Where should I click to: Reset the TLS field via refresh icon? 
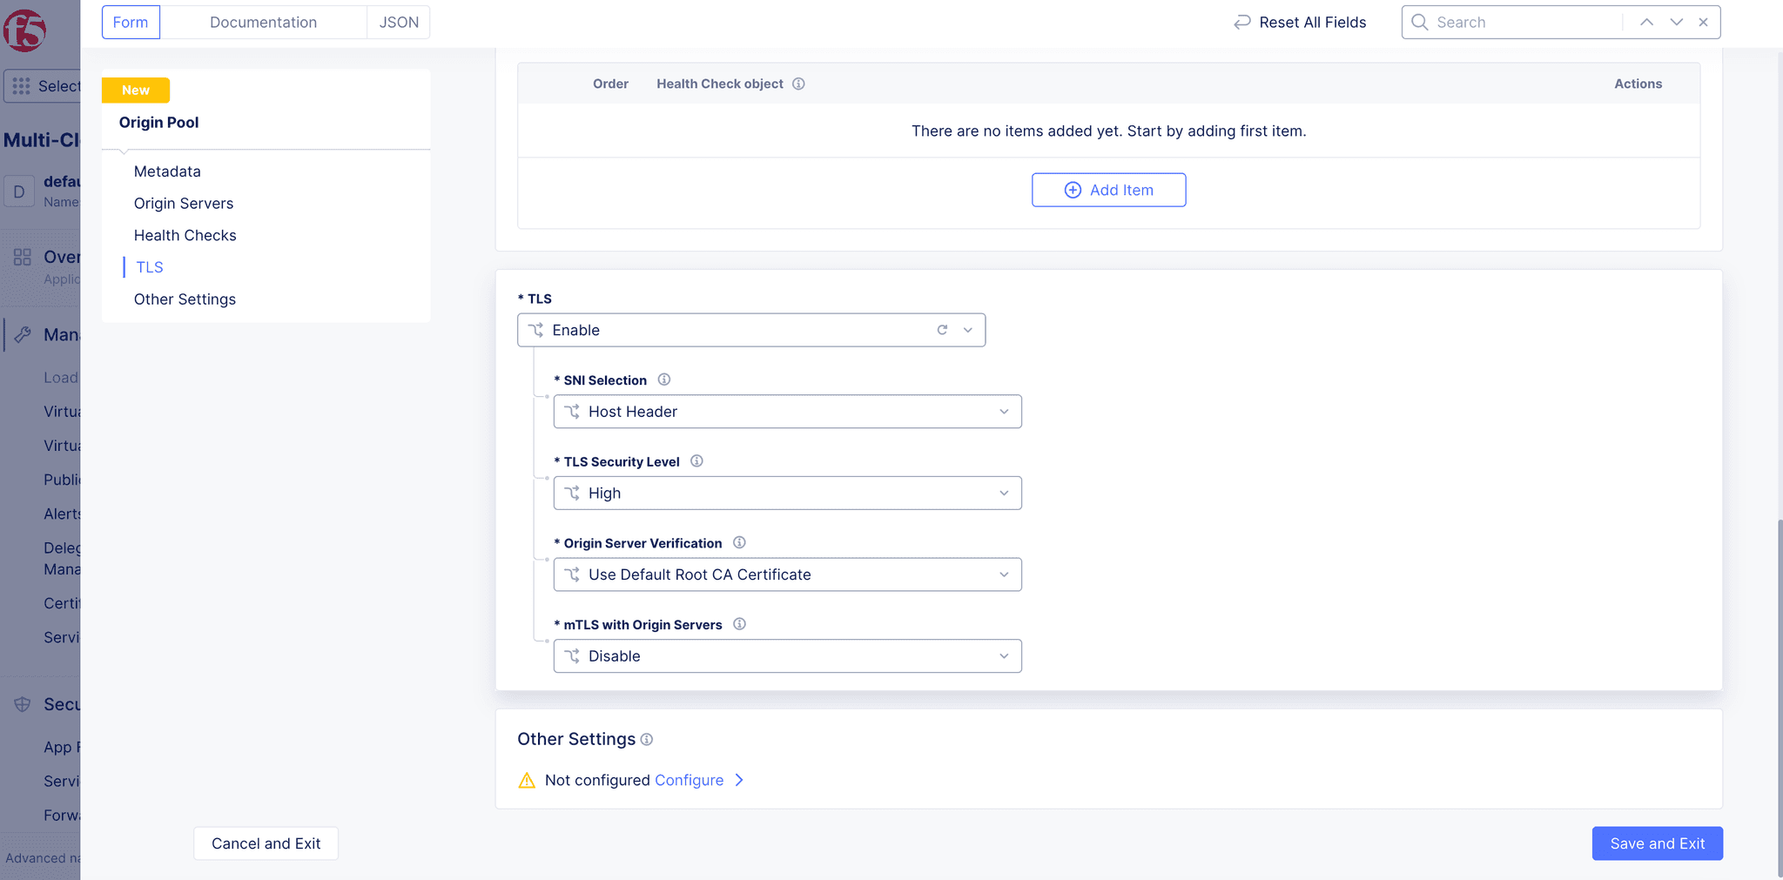tap(943, 330)
